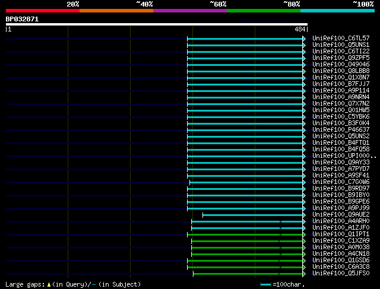This screenshot has height=289, width=380.
Task: Select the UniRef100_Q8LBB8 entry
Action: (341, 71)
